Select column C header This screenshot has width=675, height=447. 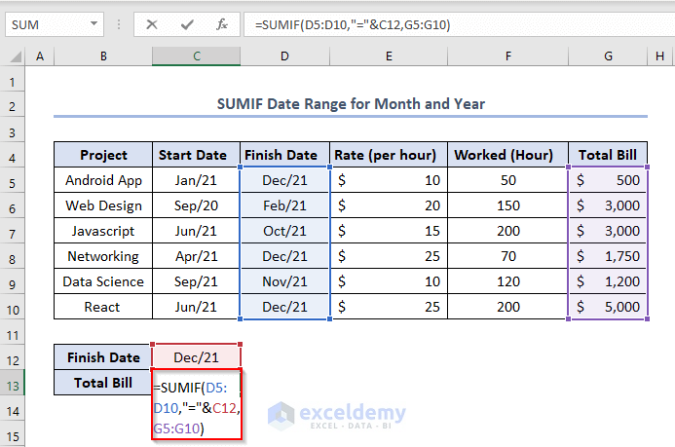[x=197, y=56]
